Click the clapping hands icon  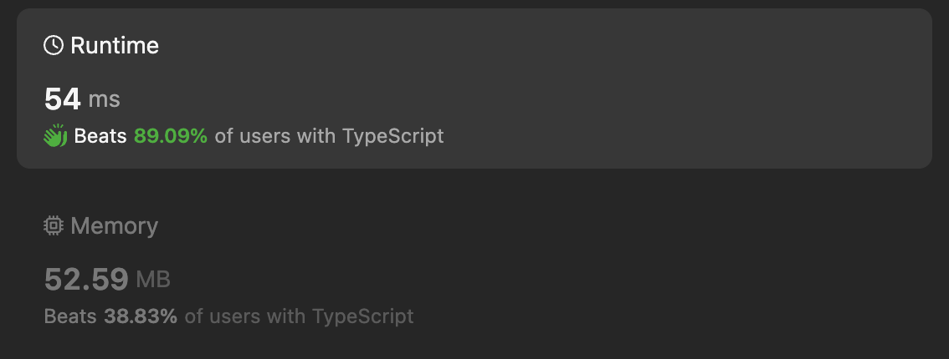pos(55,136)
